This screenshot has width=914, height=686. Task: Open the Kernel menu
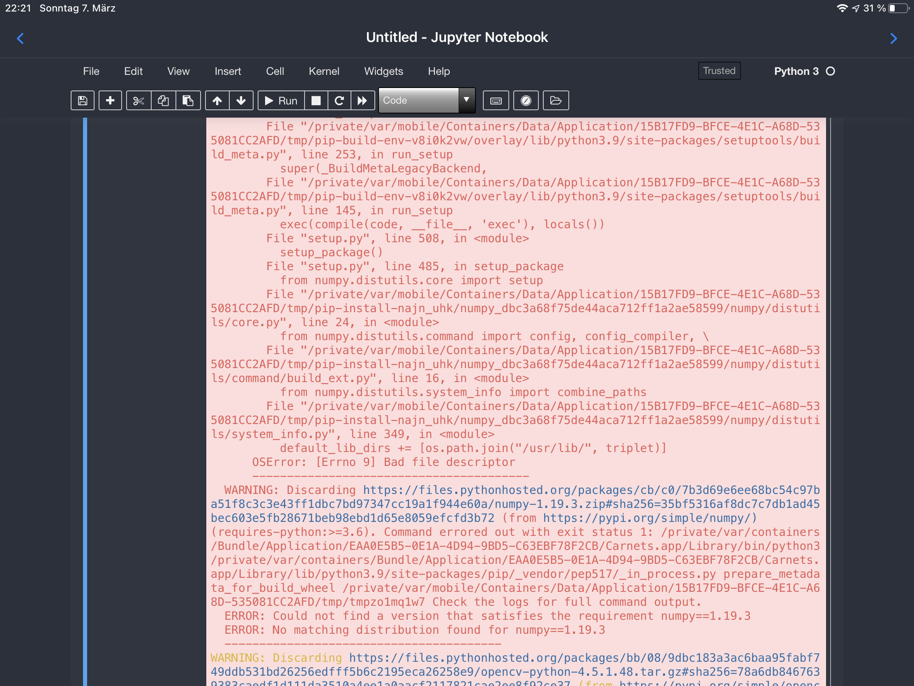tap(323, 71)
